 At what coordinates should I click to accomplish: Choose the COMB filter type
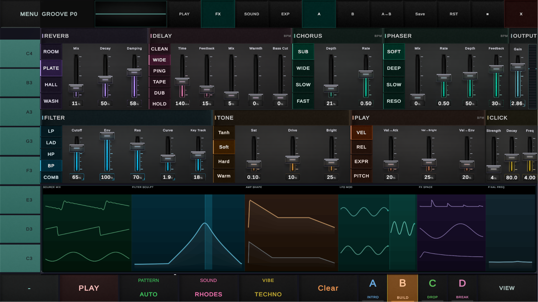tap(51, 177)
